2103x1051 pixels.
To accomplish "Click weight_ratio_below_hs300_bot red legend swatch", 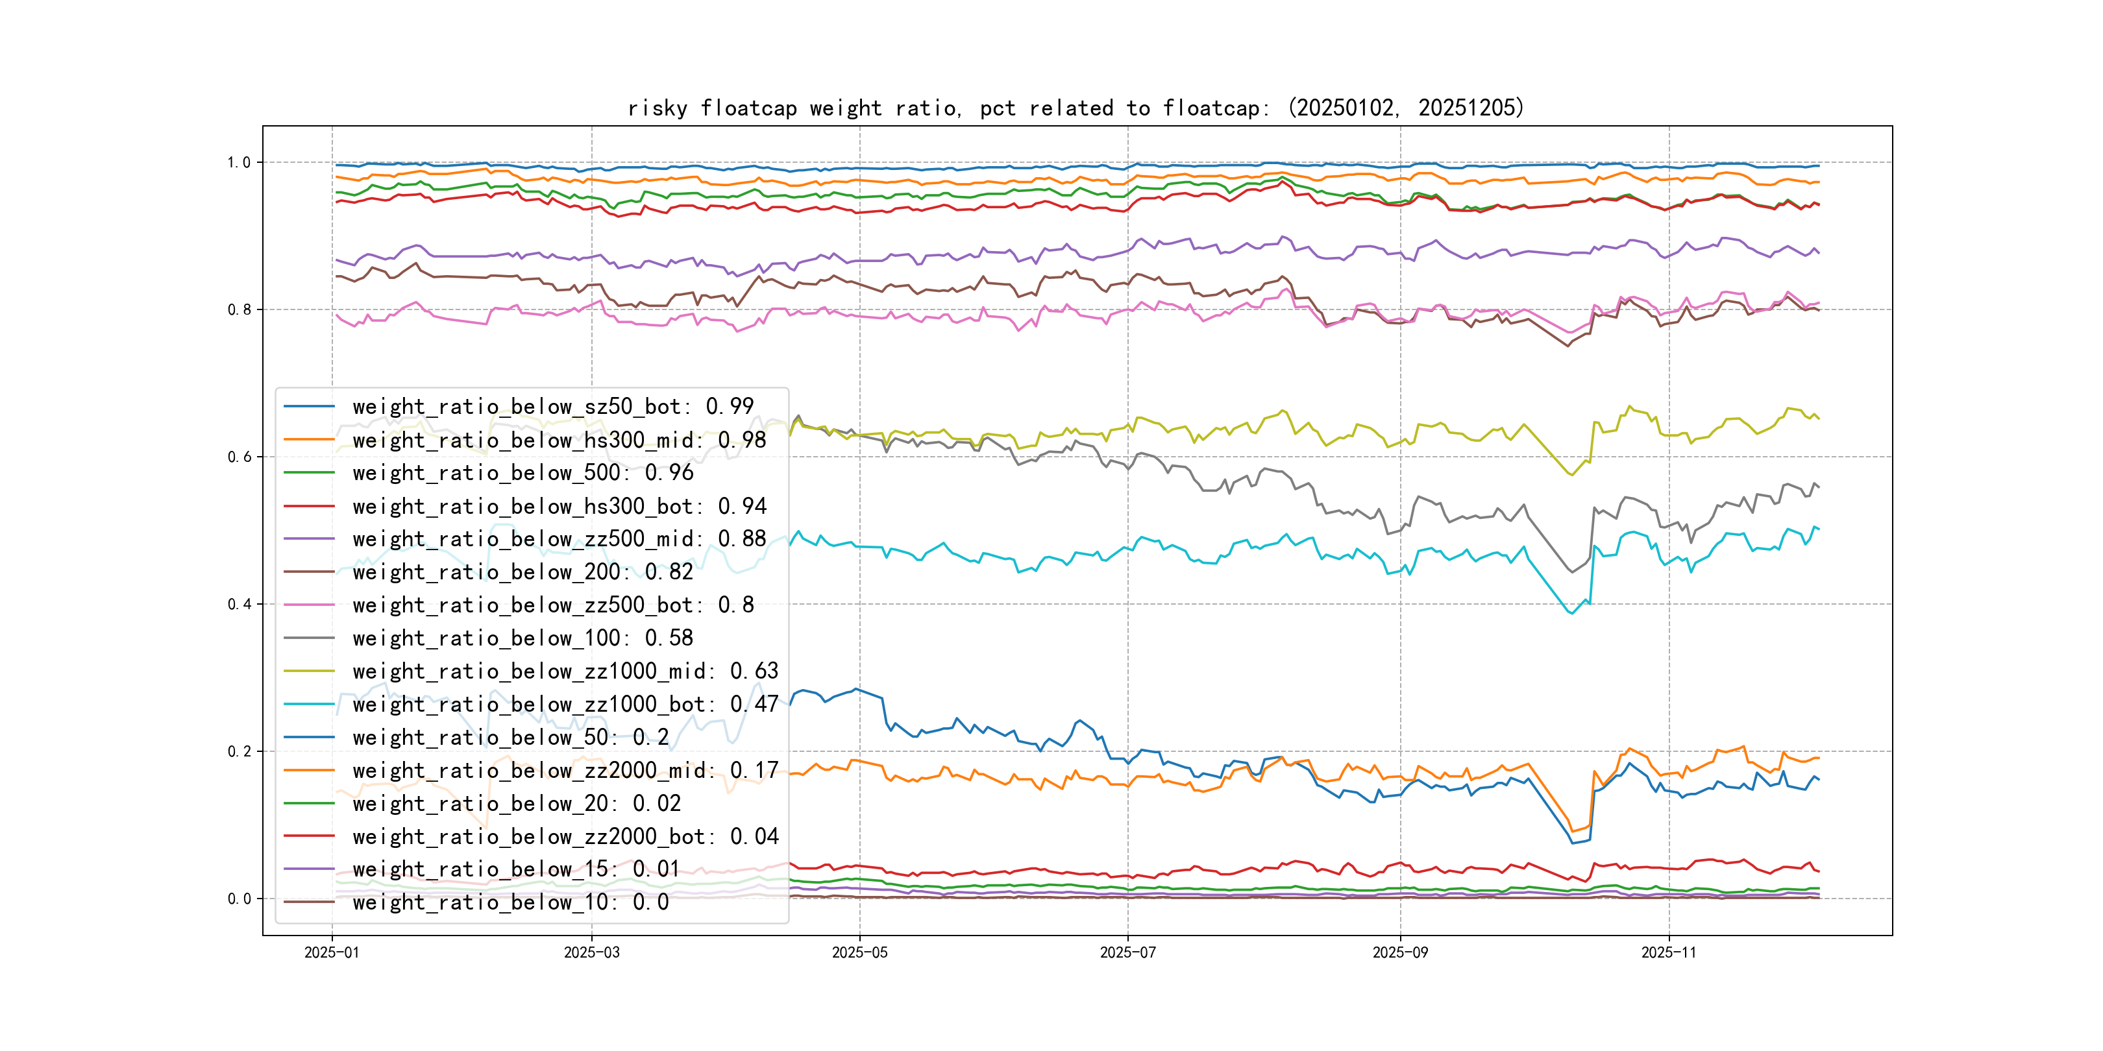I will (308, 506).
